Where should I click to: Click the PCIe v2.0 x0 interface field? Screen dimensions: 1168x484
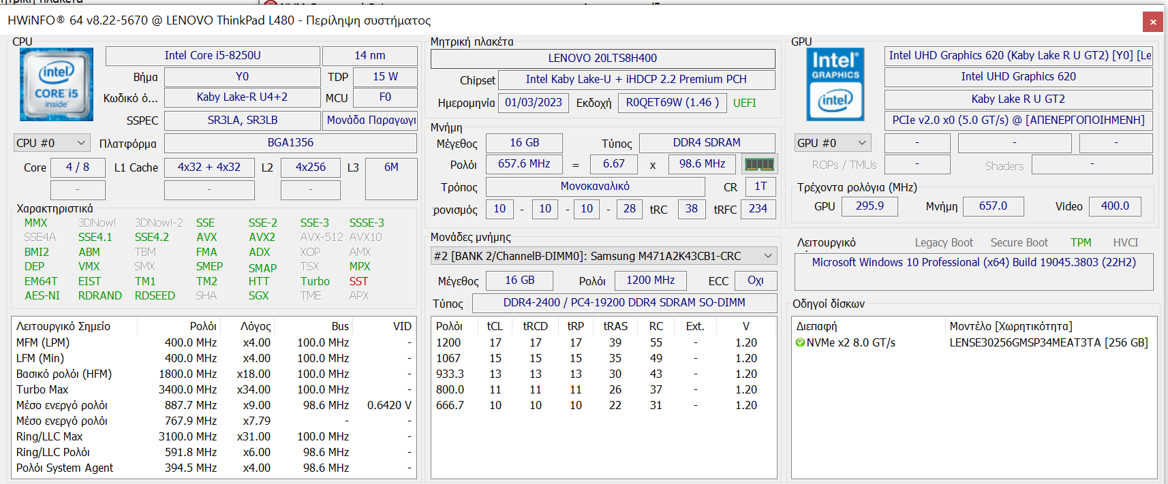pyautogui.click(x=1018, y=120)
